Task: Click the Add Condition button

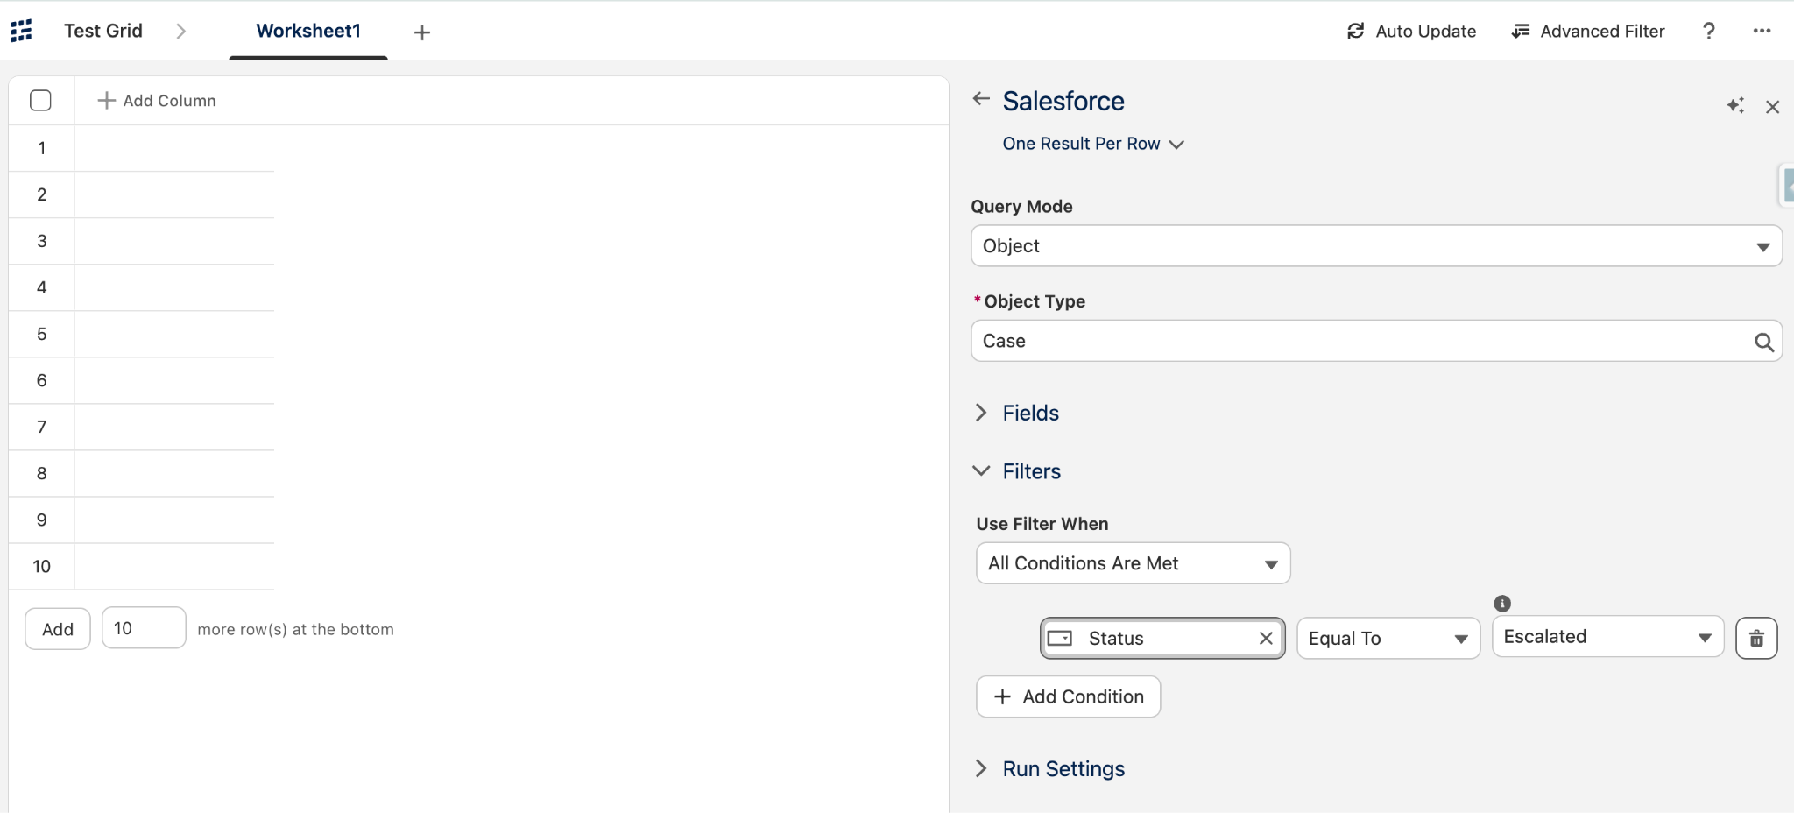Action: point(1068,696)
